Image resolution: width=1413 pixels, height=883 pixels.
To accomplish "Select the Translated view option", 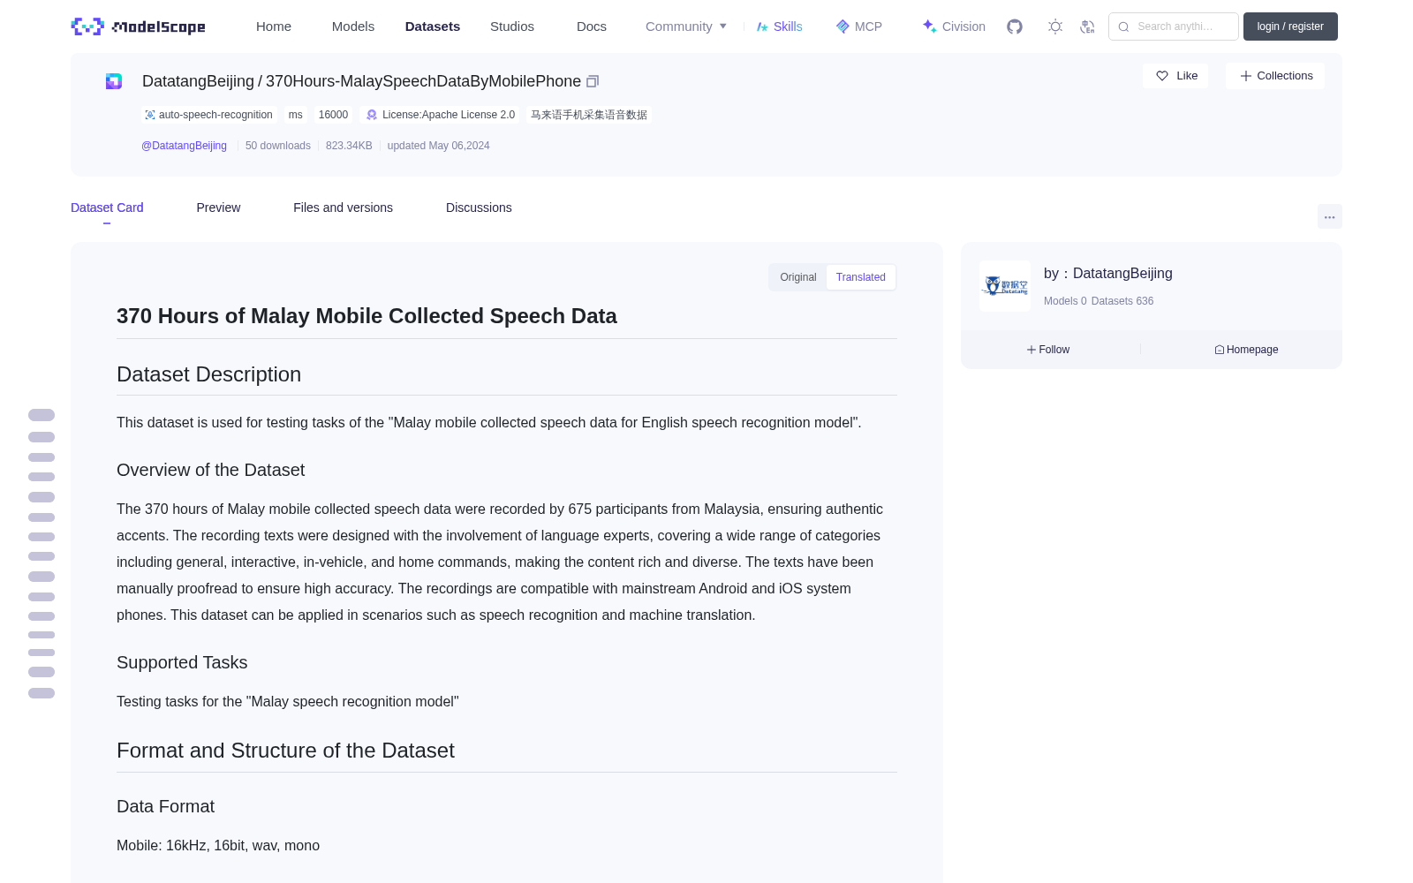I will coord(861,277).
